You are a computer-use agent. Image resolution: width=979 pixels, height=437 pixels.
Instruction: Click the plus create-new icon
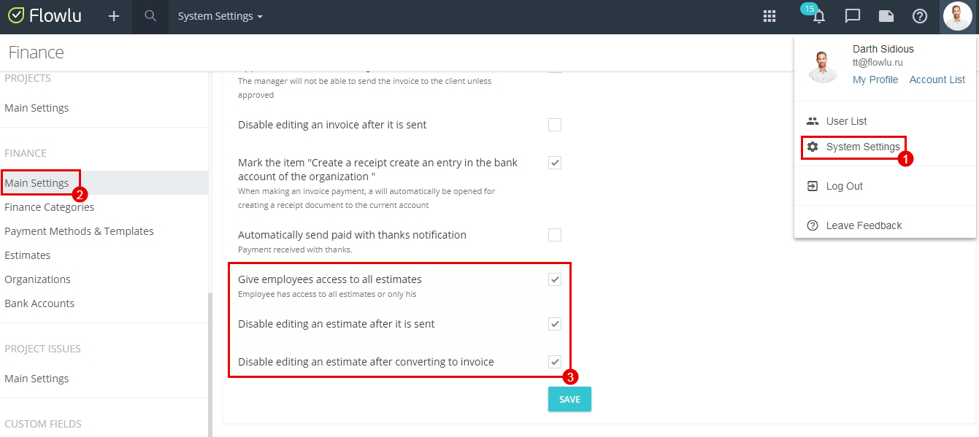pos(114,16)
